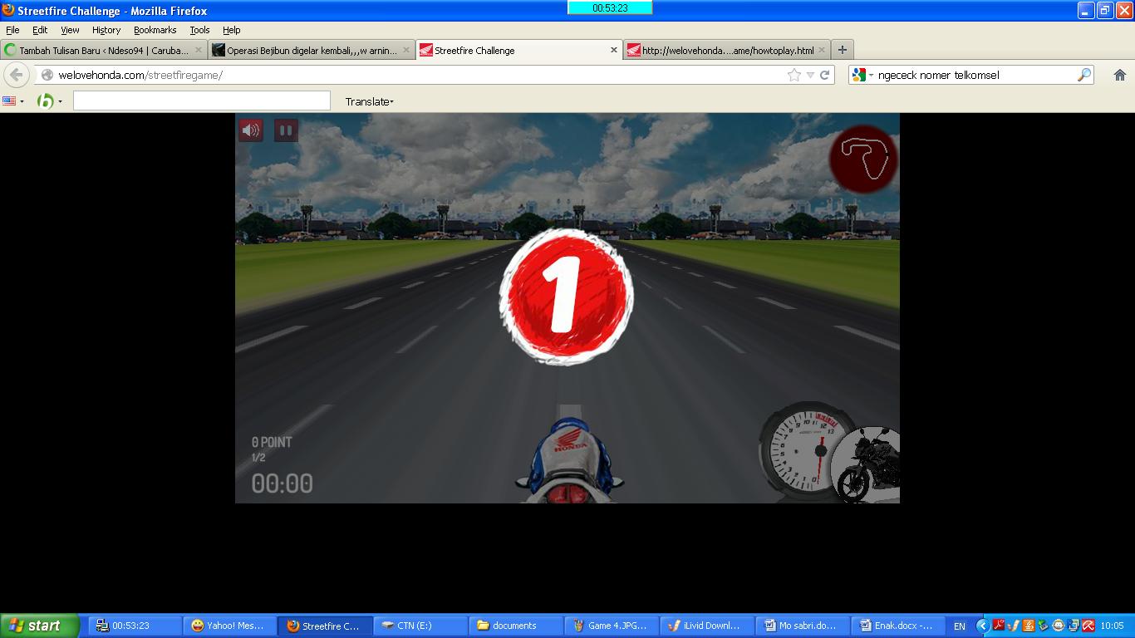1135x638 pixels.
Task: Open the URL history dropdown arrow
Action: click(x=810, y=75)
